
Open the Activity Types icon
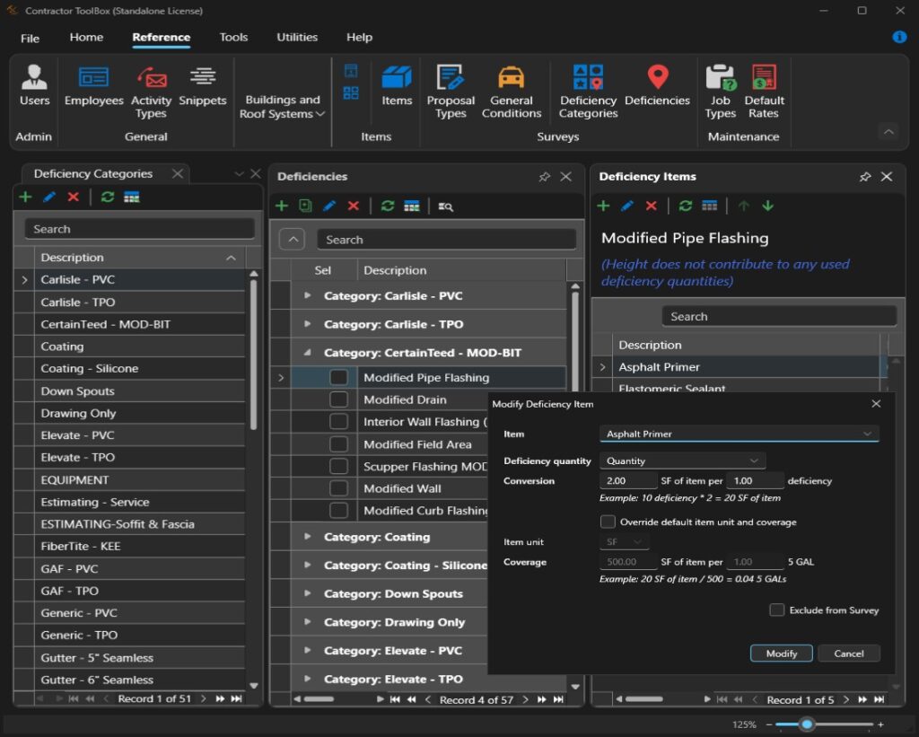click(151, 78)
